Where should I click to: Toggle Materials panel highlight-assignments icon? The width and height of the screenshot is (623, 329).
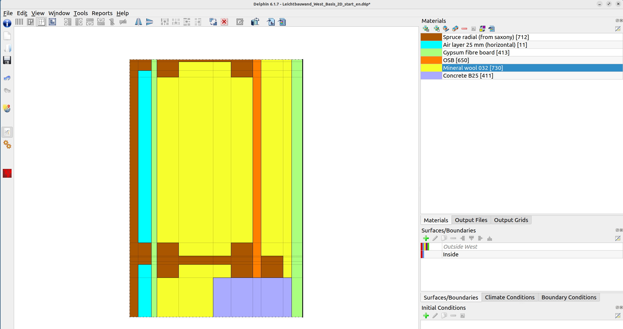[x=618, y=29]
